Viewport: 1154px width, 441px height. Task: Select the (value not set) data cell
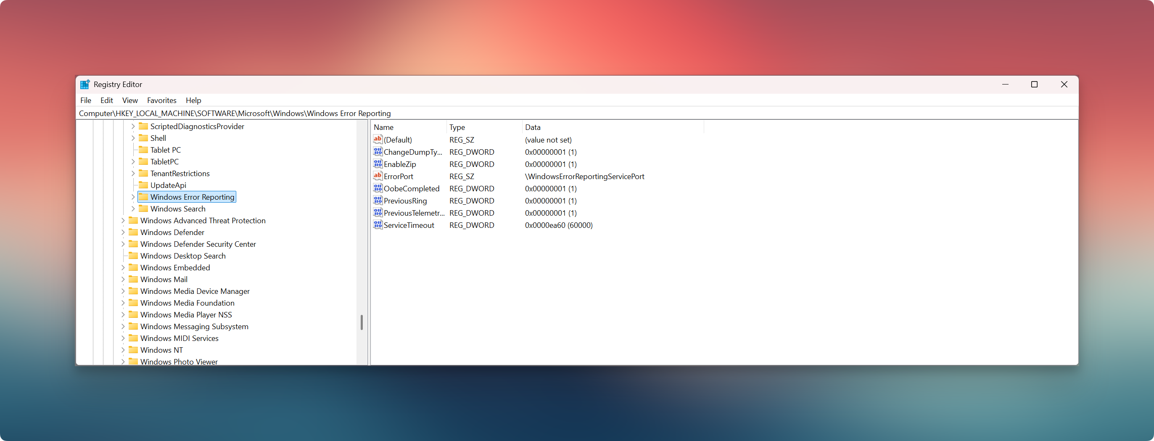coord(548,140)
